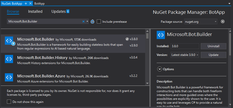The height and width of the screenshot is (108, 233).
Task: Click the refresh search results icon
Action: 92,22
